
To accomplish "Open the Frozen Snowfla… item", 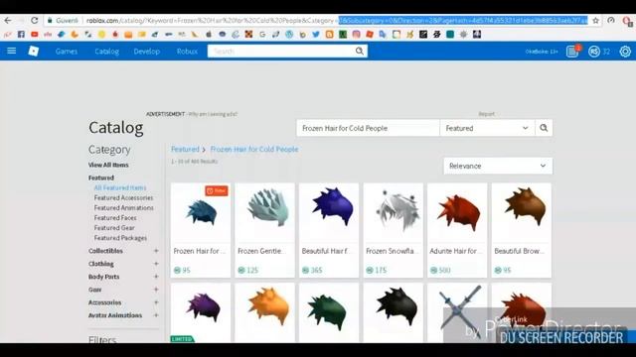I will click(394, 230).
